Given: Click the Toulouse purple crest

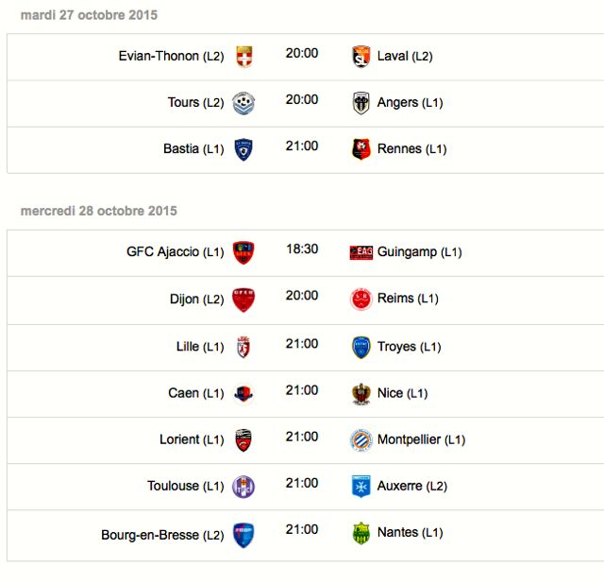Looking at the screenshot, I should tap(243, 487).
